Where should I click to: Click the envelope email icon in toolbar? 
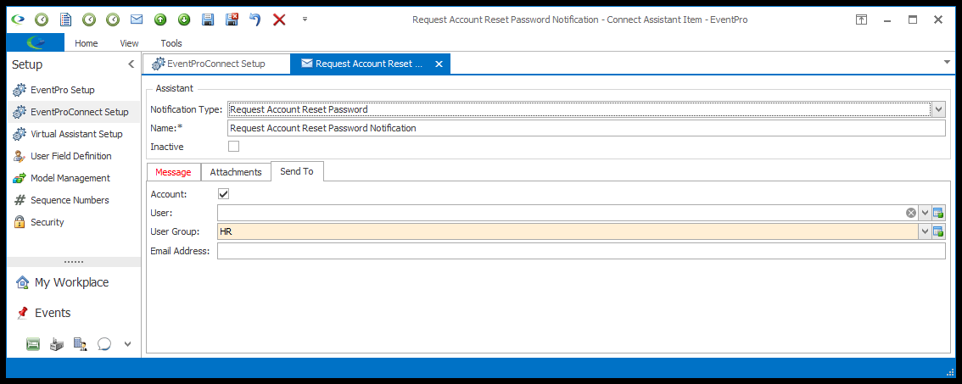[137, 19]
